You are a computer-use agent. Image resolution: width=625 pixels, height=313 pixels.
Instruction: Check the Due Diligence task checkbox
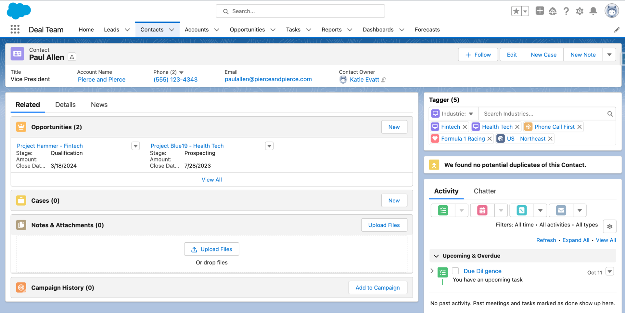click(x=455, y=271)
